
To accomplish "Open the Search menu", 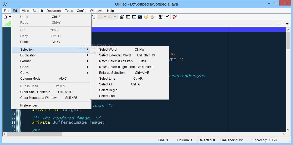I will click(38, 11).
